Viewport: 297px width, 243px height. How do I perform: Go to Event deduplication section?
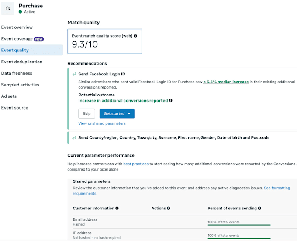[x=22, y=62]
